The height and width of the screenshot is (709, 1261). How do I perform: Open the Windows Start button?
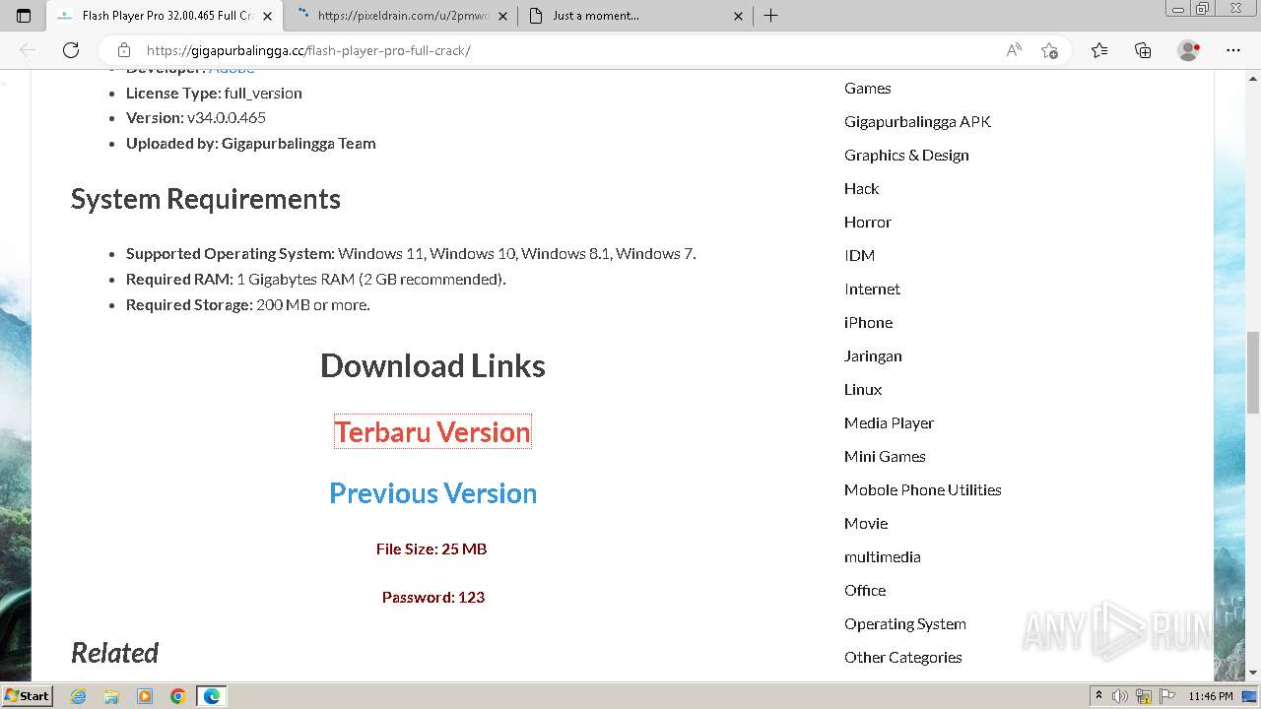coord(27,695)
